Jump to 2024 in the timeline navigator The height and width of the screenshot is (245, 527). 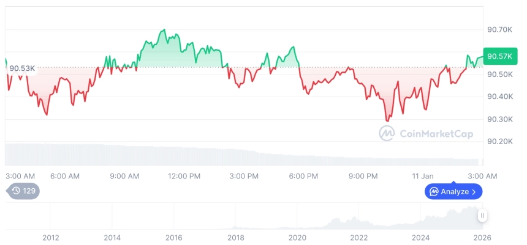pyautogui.click(x=420, y=237)
